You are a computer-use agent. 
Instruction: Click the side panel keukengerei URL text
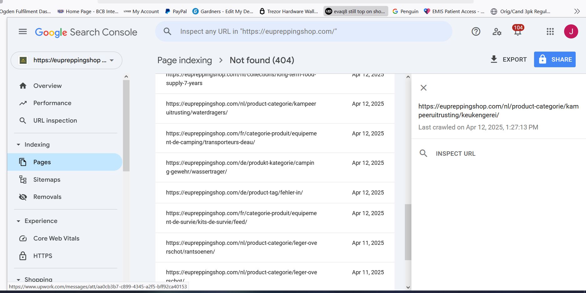498,111
